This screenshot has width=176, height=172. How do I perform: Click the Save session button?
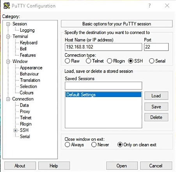pos(156,107)
